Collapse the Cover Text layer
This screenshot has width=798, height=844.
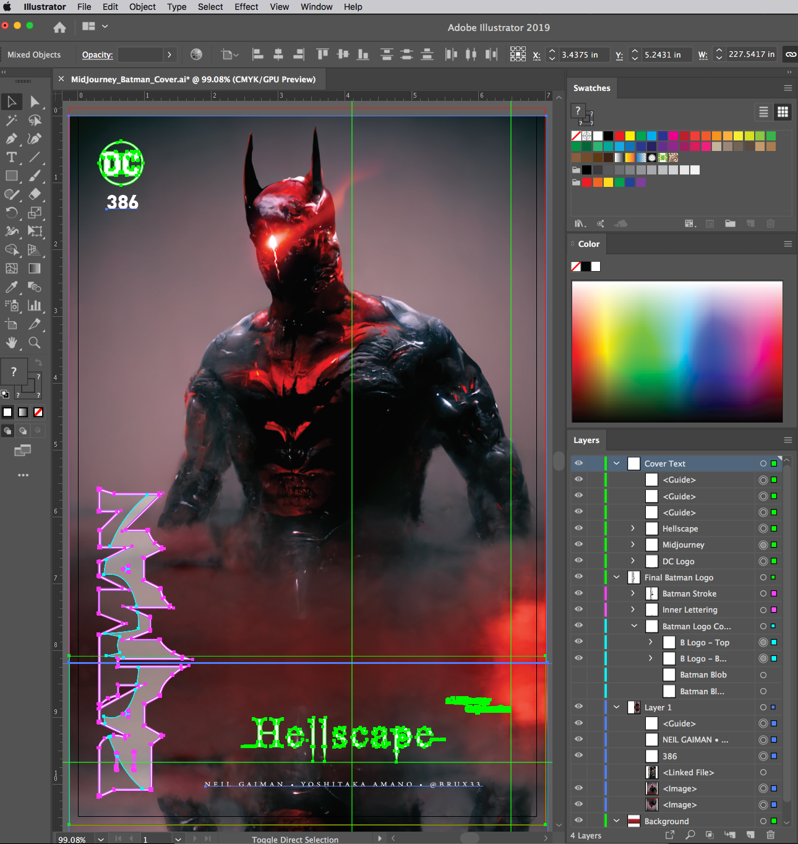click(x=617, y=463)
